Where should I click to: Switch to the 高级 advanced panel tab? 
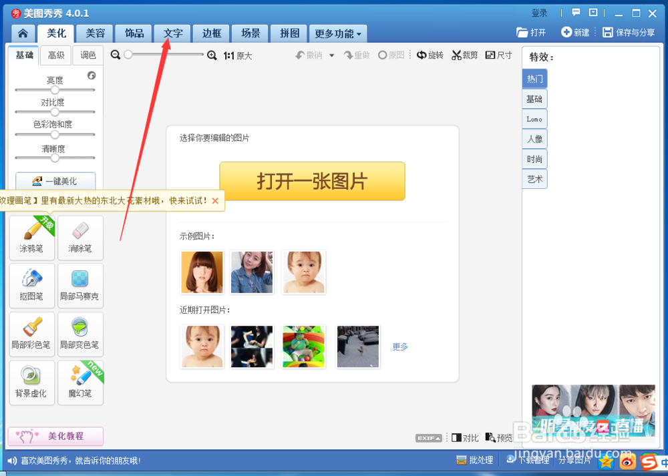click(x=55, y=55)
